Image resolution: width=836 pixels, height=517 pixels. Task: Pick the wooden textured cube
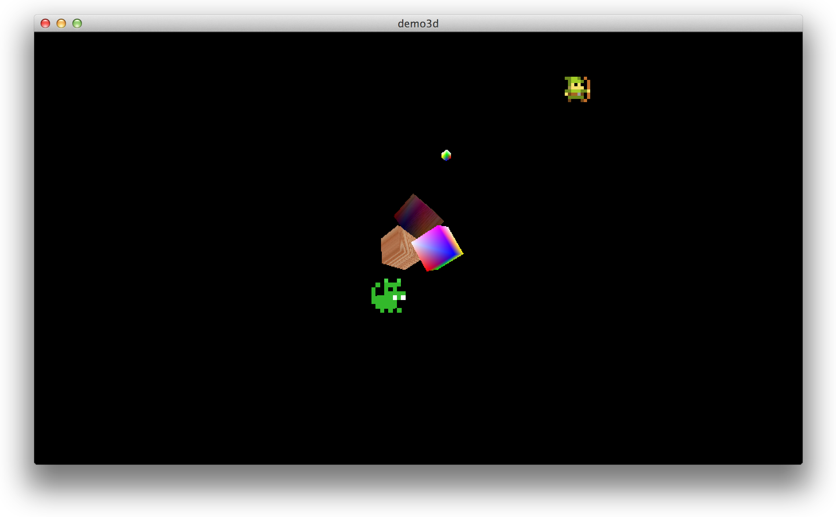click(x=397, y=248)
